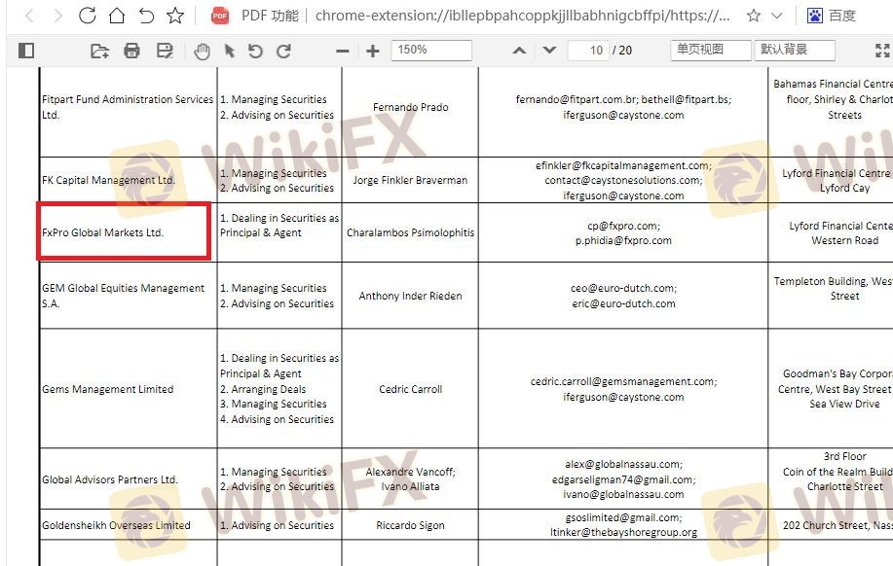Click '3. Managing Securities' in Gems row
Viewport: 893px width, 566px height.
[x=274, y=404]
